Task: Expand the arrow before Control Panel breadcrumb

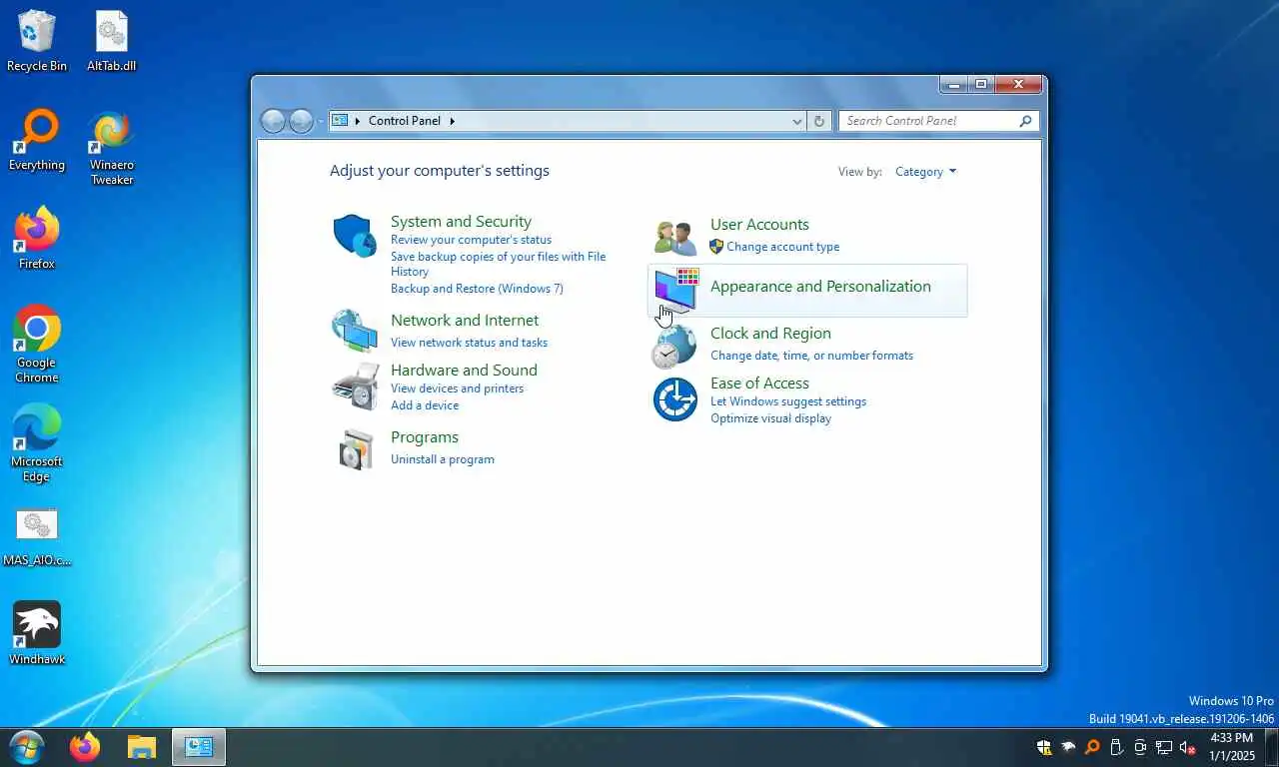Action: click(358, 121)
